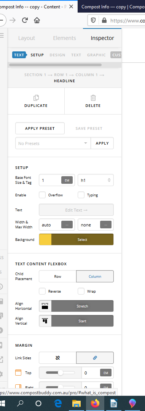Select the Graphic sub-tab
This screenshot has height=411, width=145.
(x=97, y=55)
